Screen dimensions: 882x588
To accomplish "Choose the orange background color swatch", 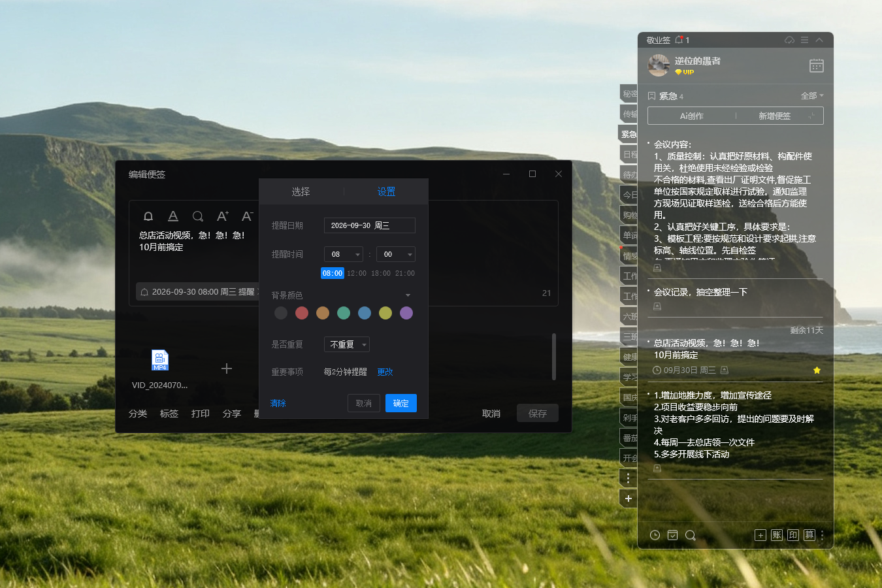I will pyautogui.click(x=323, y=313).
